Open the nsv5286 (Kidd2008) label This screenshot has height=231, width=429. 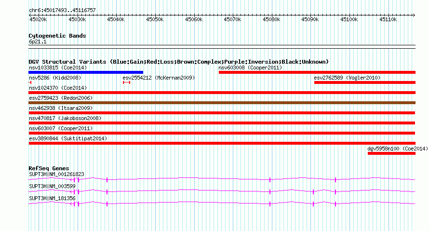pyautogui.click(x=55, y=78)
